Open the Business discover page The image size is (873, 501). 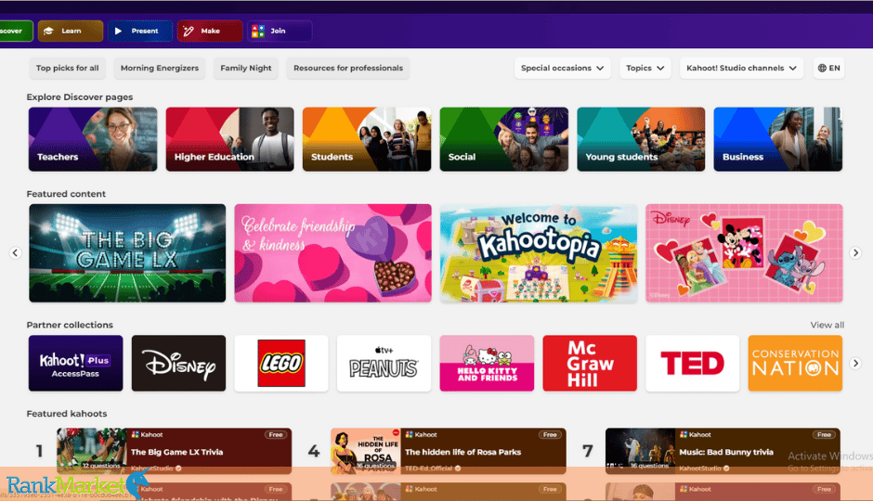(x=777, y=139)
